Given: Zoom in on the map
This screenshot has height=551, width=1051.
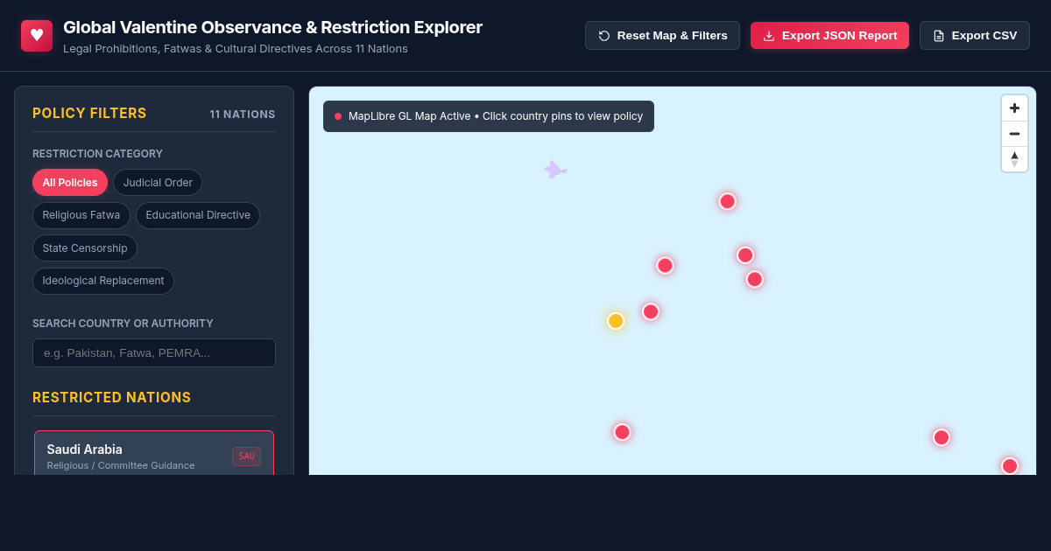Looking at the screenshot, I should tap(1014, 108).
